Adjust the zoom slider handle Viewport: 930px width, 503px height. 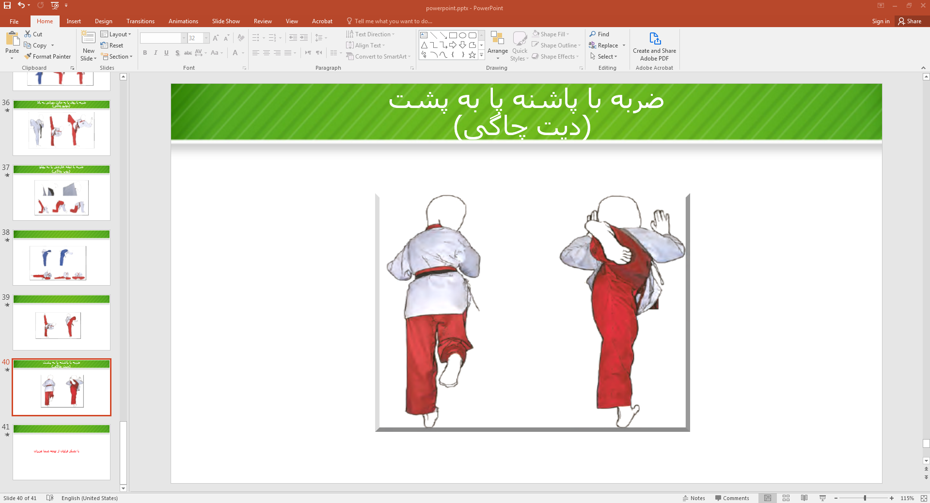[x=865, y=498]
